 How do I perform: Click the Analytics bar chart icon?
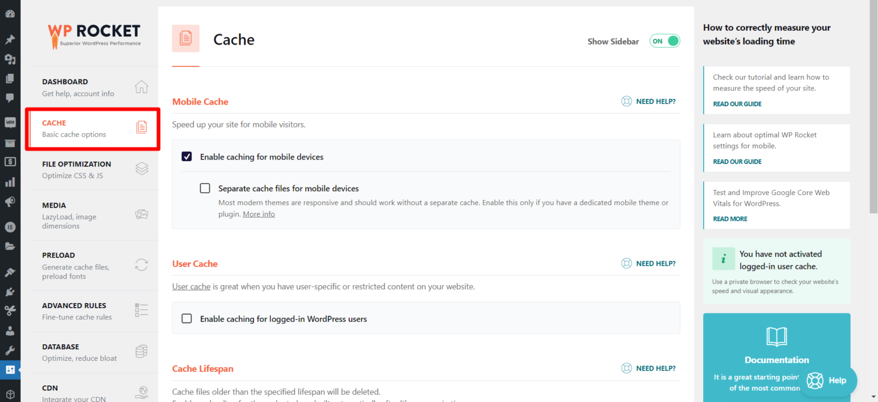(10, 181)
